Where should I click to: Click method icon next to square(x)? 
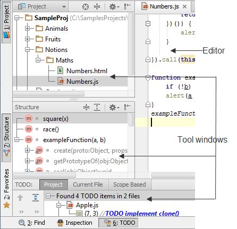(29, 118)
